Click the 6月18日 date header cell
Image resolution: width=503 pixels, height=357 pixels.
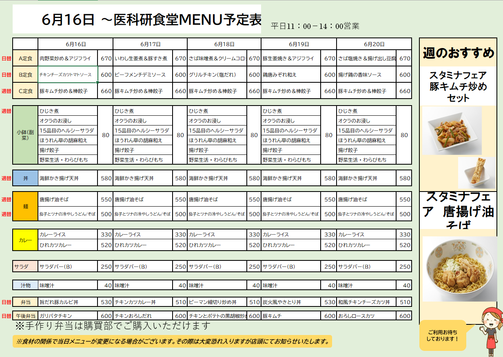pyautogui.click(x=224, y=44)
